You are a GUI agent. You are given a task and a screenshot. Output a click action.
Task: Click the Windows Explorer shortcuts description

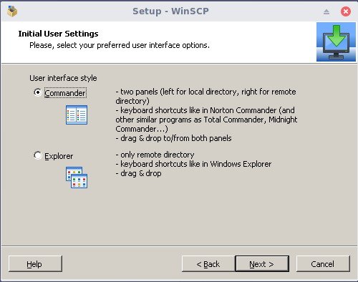[x=193, y=164]
